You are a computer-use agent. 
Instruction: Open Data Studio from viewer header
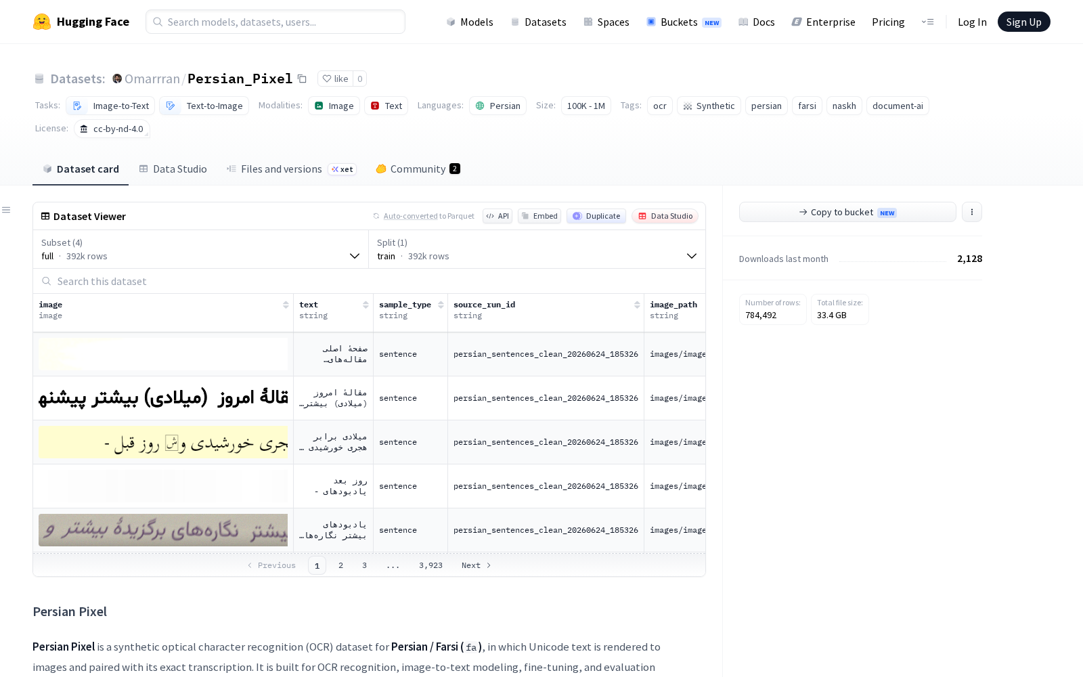pyautogui.click(x=665, y=216)
